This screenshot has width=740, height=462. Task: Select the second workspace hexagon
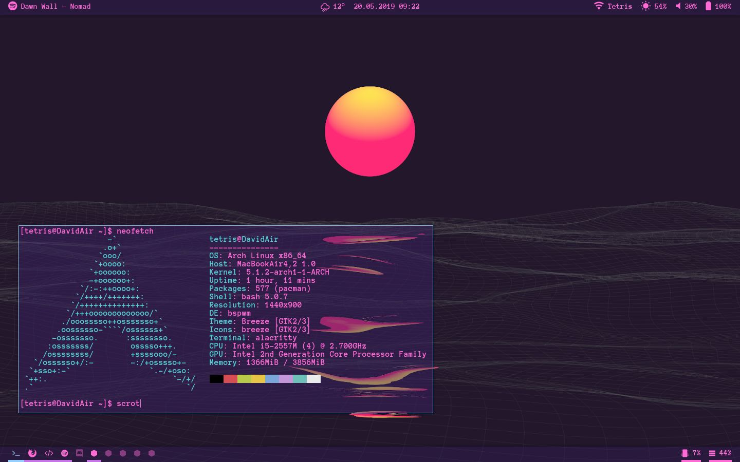[108, 453]
